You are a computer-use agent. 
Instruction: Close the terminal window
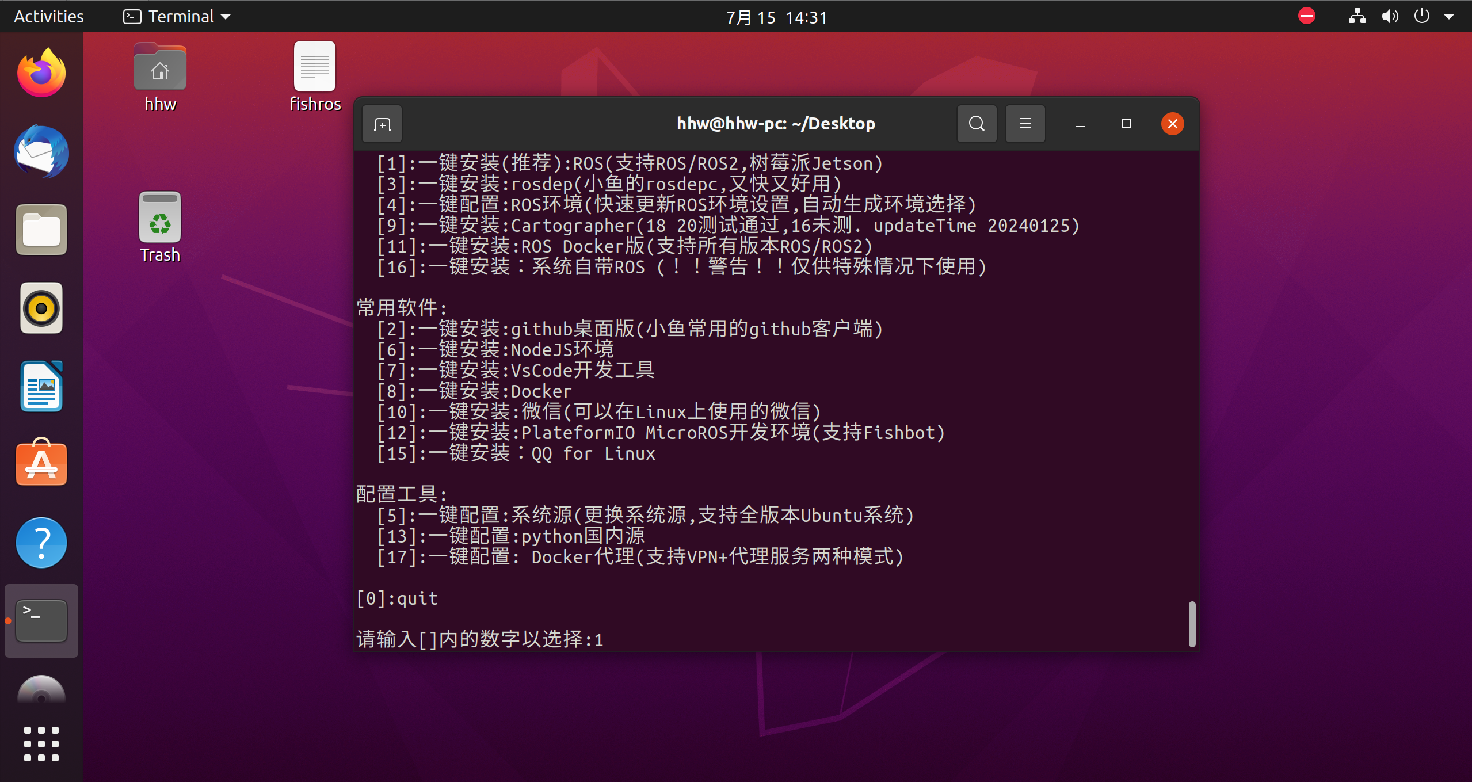[1172, 124]
